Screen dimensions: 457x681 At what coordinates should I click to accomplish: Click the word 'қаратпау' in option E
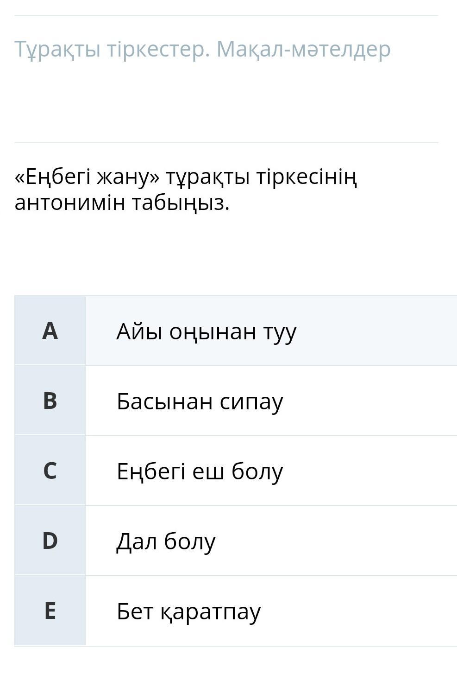tap(211, 612)
